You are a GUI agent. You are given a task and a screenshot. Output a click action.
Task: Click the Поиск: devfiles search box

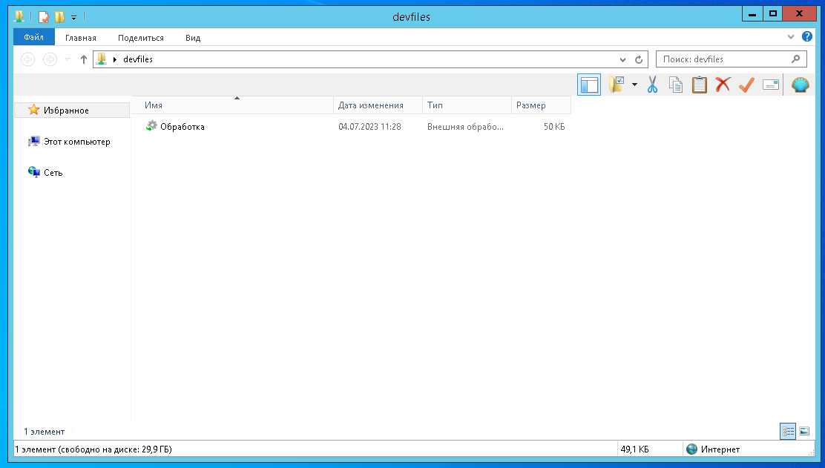[723, 59]
